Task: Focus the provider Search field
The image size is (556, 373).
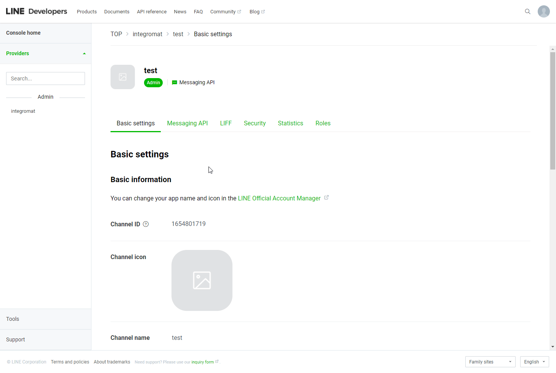Action: click(46, 78)
